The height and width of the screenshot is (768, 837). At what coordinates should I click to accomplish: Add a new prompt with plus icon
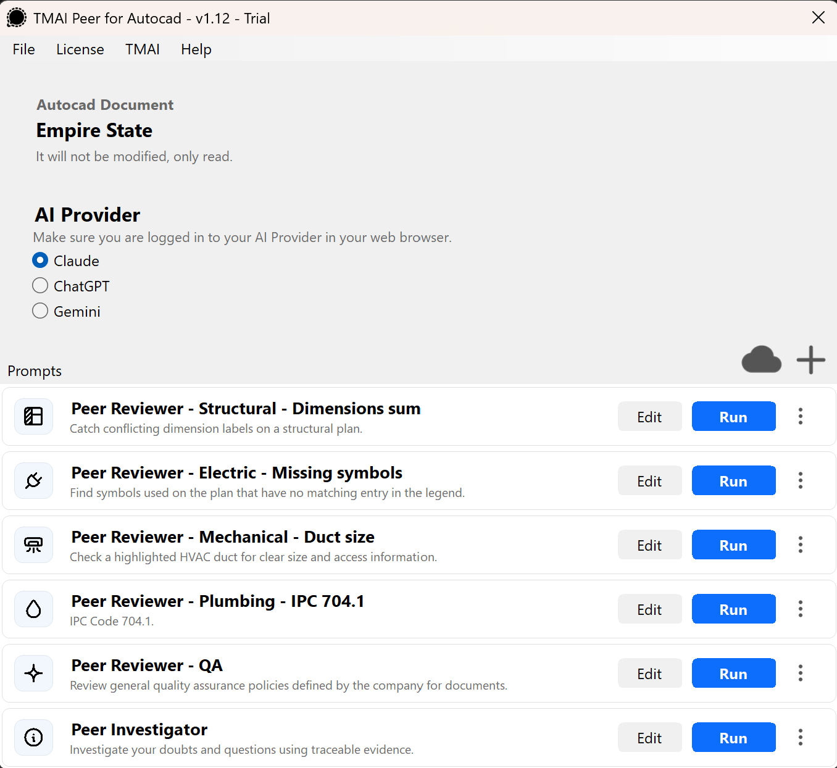pos(810,360)
